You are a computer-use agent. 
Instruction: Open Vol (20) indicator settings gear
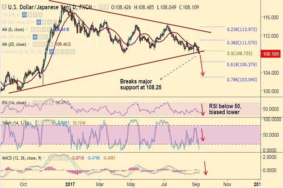pos(30,15)
